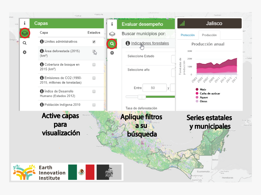Switch to the Protección tab
The width and height of the screenshot is (261, 195).
[188, 35]
